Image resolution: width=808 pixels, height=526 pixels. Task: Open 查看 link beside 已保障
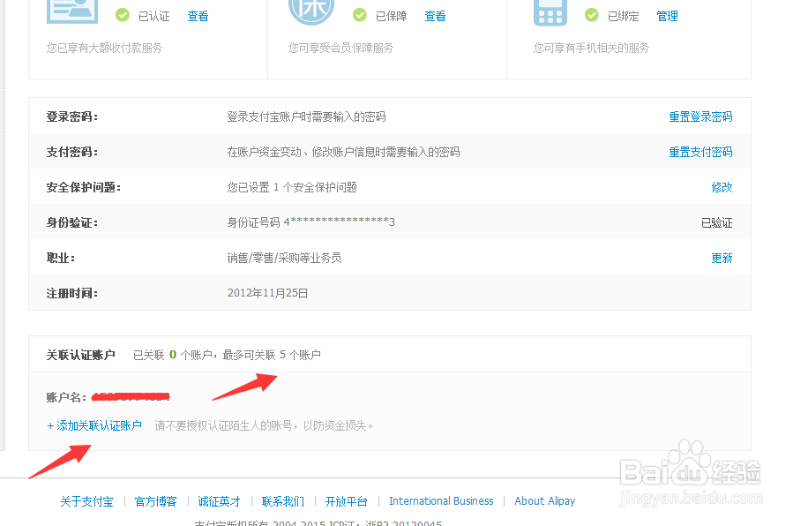click(x=435, y=17)
